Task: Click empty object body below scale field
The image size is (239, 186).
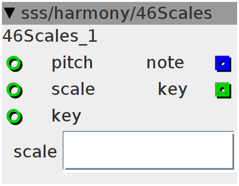Action: pos(119,178)
